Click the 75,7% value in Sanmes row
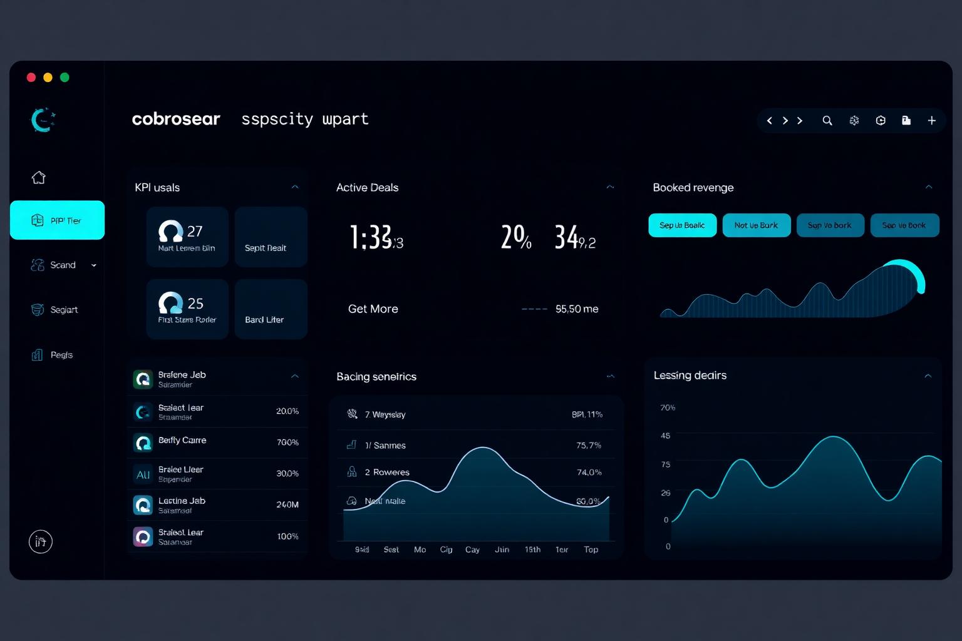962x641 pixels. 589,445
